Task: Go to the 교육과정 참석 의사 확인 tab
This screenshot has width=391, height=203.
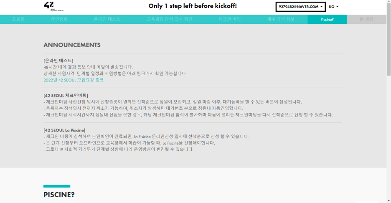Action: click(x=169, y=19)
